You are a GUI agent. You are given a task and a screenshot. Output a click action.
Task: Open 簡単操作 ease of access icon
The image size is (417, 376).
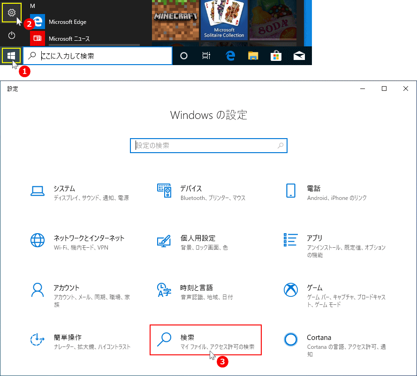click(x=37, y=339)
